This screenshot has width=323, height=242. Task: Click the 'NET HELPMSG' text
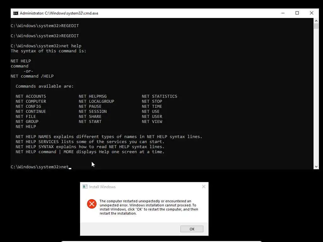93,96
